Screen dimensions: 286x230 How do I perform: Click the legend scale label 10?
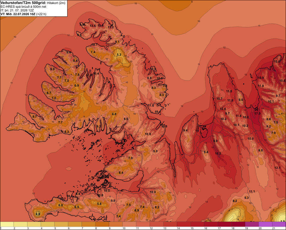pos(124,228)
